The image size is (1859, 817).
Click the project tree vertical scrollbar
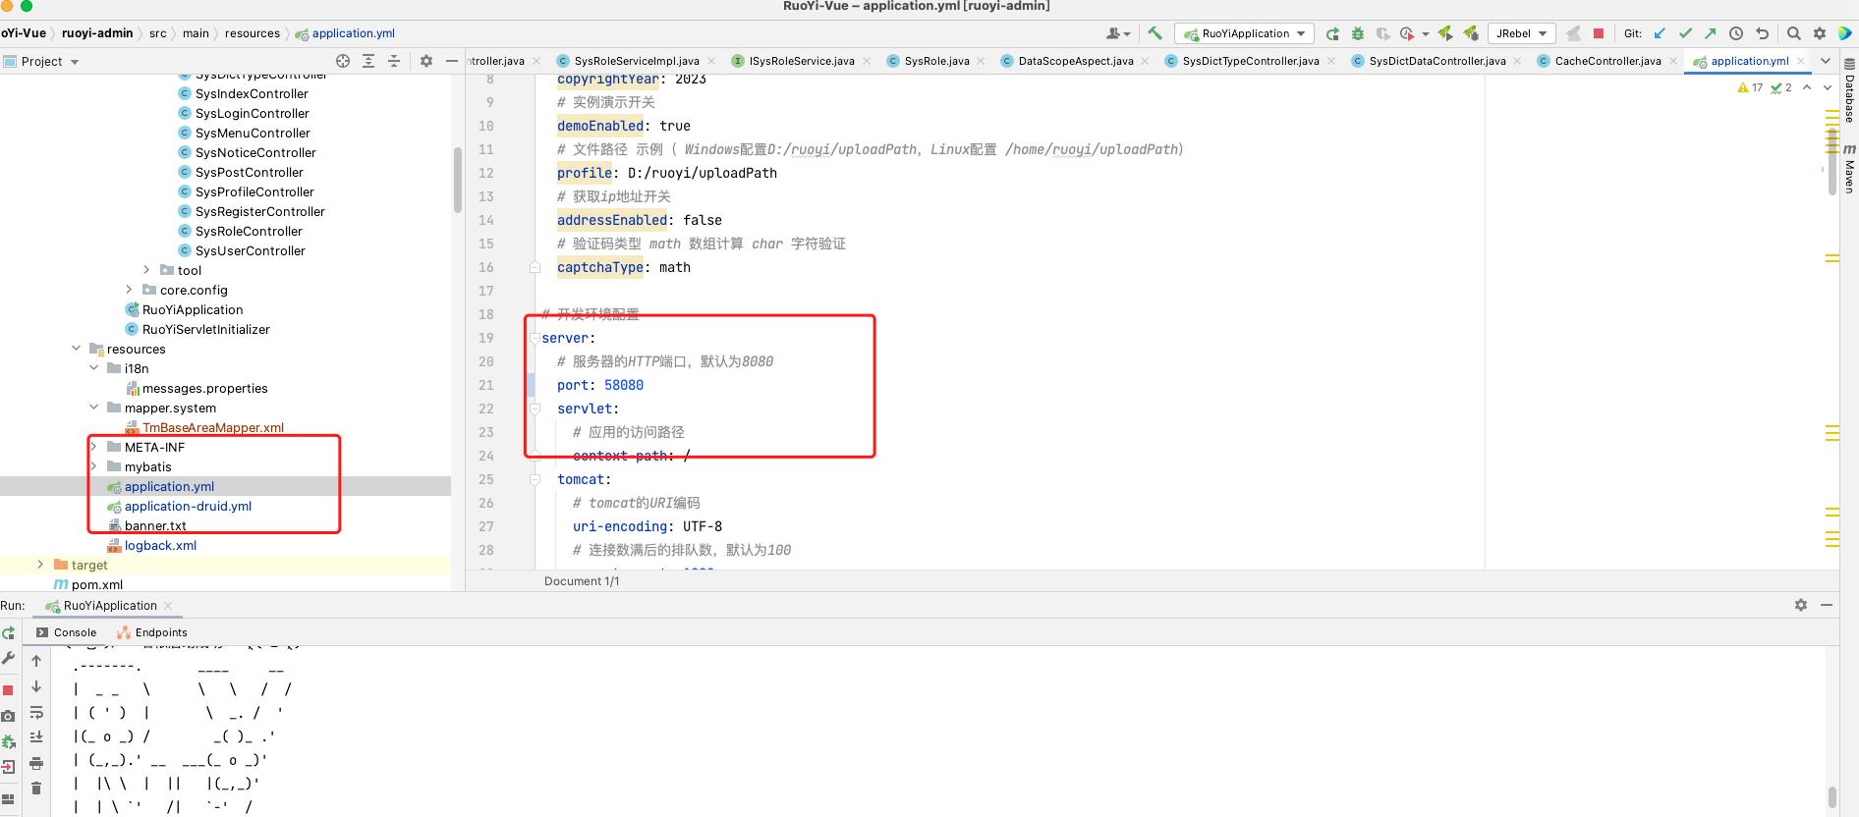(457, 180)
